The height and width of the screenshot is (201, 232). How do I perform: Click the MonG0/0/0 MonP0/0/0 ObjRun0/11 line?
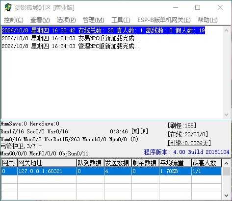[44, 153]
